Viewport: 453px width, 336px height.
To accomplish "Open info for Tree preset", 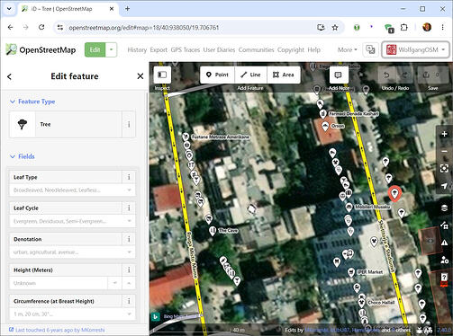I will click(129, 124).
